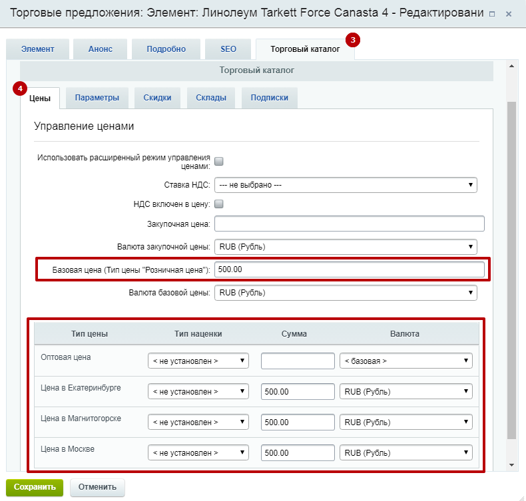
Task: Select the Цены sub-tab
Action: (x=40, y=98)
